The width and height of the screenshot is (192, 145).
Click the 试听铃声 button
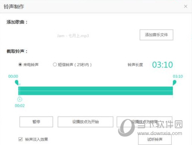(x=155, y=139)
